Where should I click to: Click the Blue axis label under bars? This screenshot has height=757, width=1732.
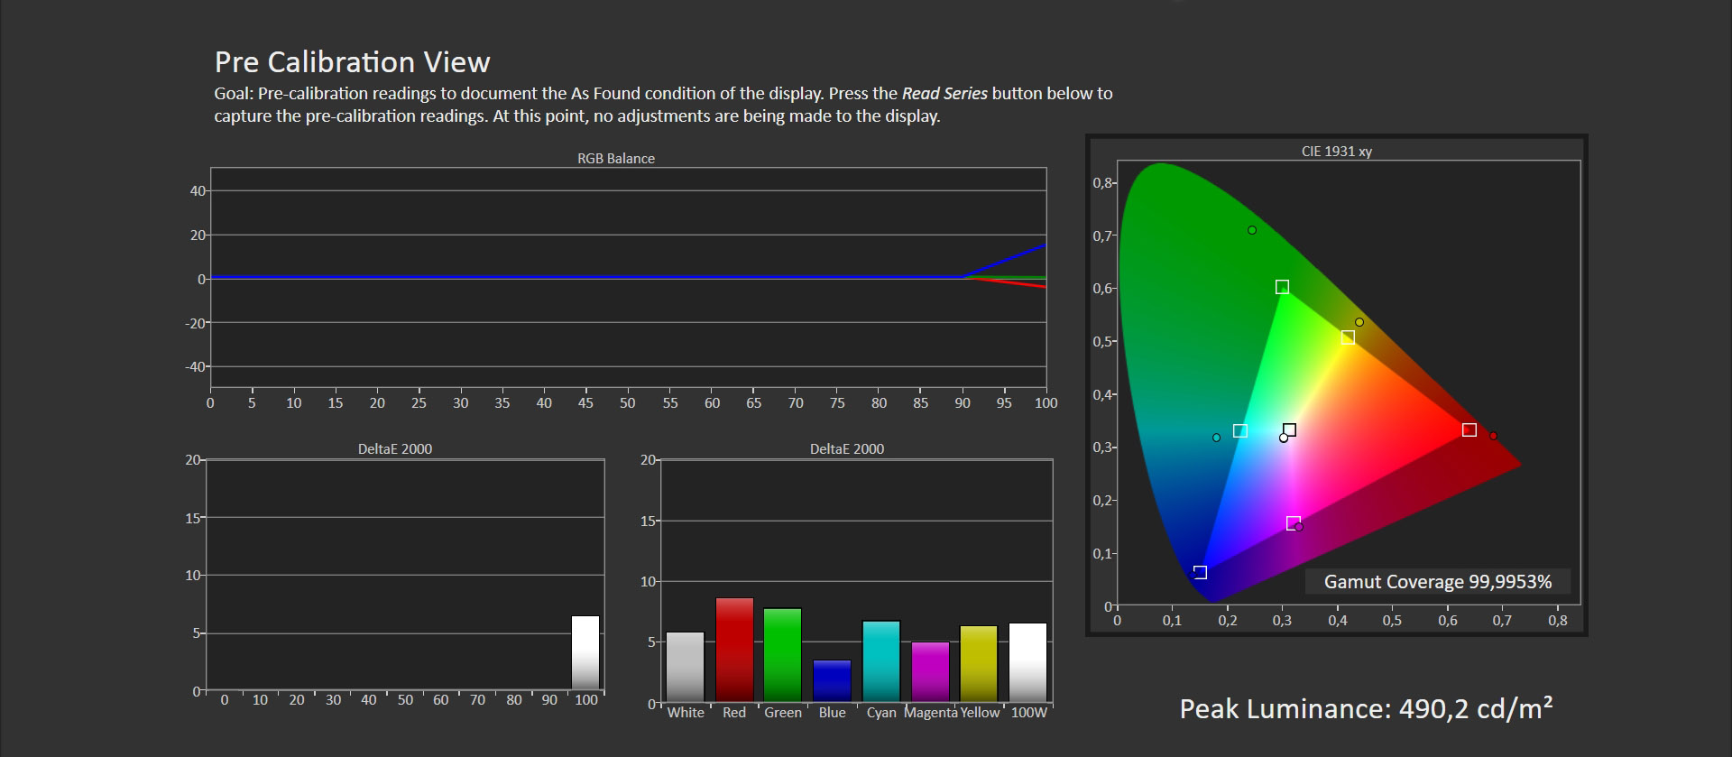pyautogui.click(x=832, y=713)
